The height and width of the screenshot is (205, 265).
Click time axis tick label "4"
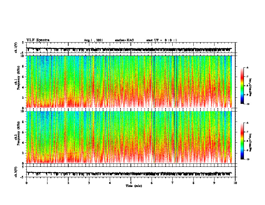pos(110,183)
